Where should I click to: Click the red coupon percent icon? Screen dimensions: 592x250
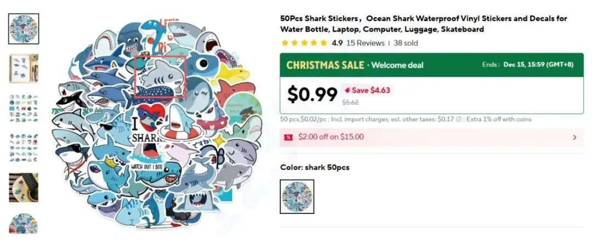(x=288, y=137)
